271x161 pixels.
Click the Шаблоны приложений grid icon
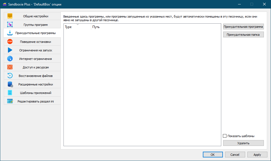tap(10, 93)
